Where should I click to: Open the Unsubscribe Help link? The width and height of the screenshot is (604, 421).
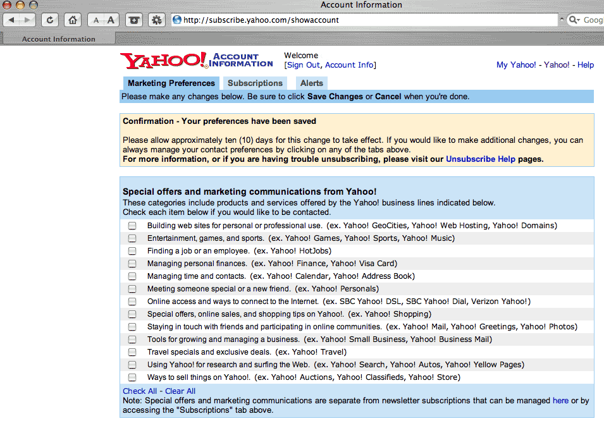point(480,159)
